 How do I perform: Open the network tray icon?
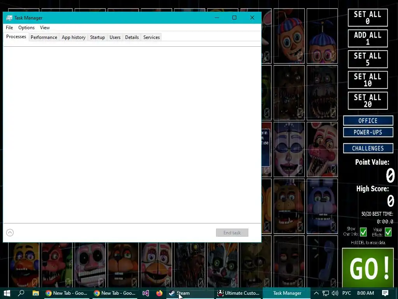(x=326, y=293)
